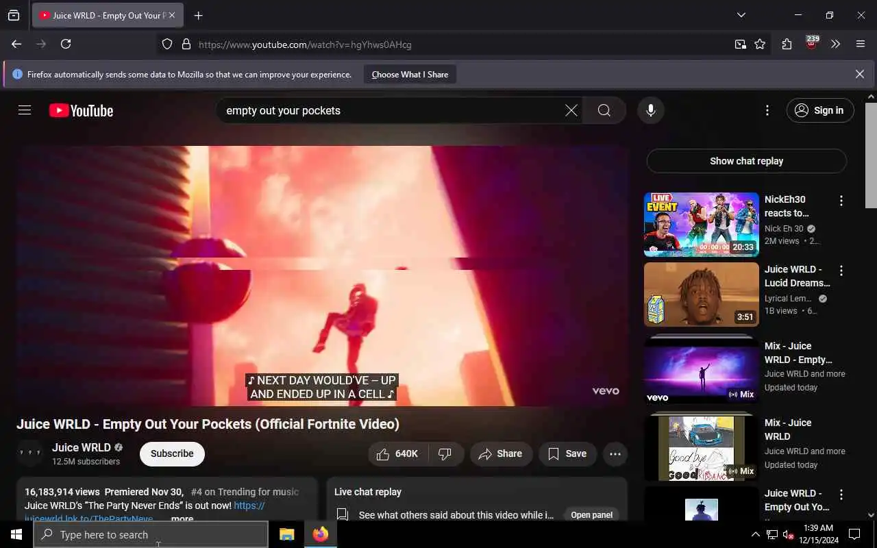Viewport: 877px width, 548px height.
Task: Start voice search with microphone icon
Action: pos(650,110)
